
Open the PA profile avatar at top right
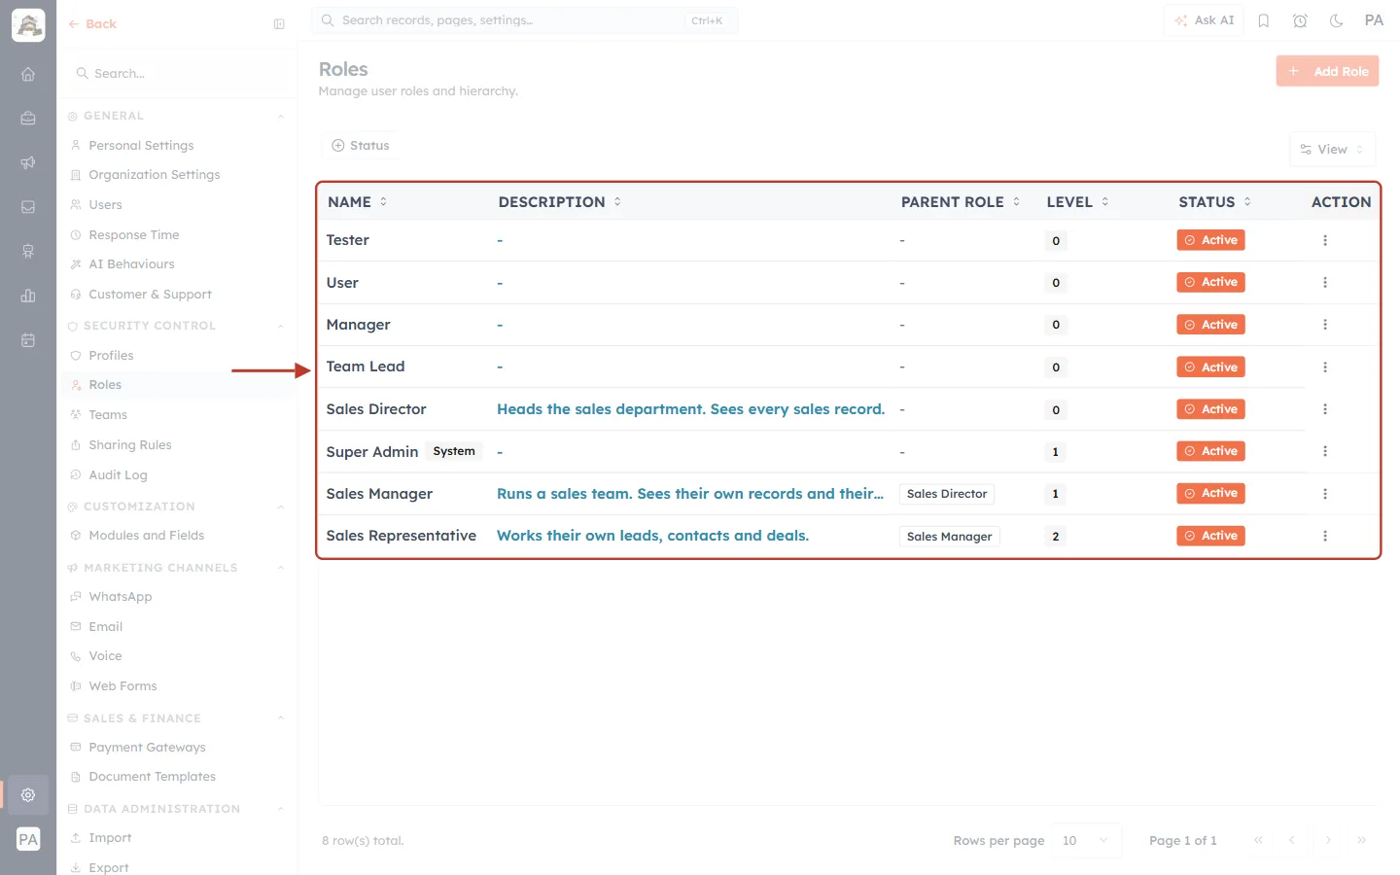click(1374, 20)
